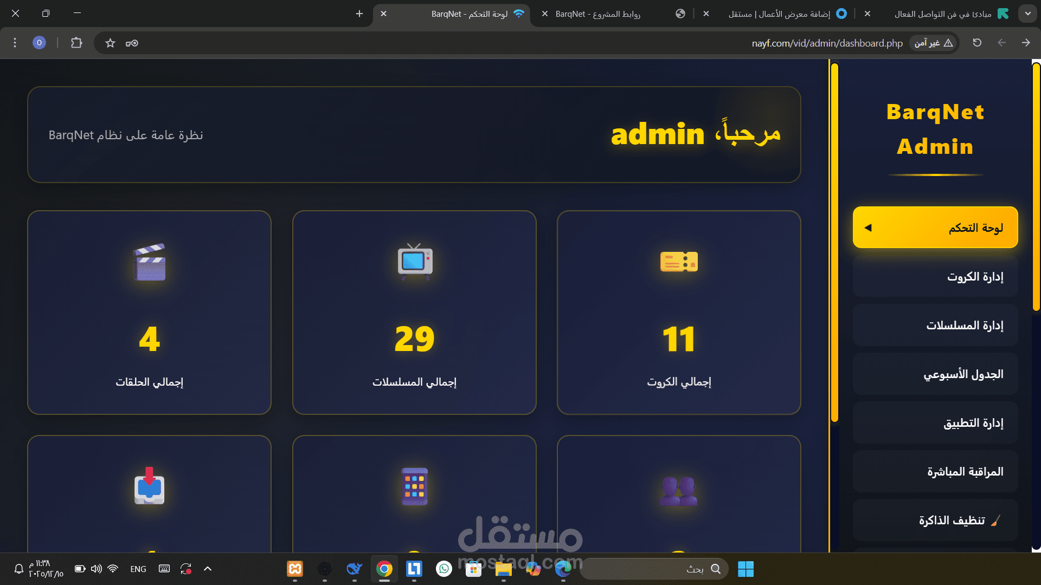Open the tab list chevron at top right
The width and height of the screenshot is (1041, 585).
[1027, 14]
